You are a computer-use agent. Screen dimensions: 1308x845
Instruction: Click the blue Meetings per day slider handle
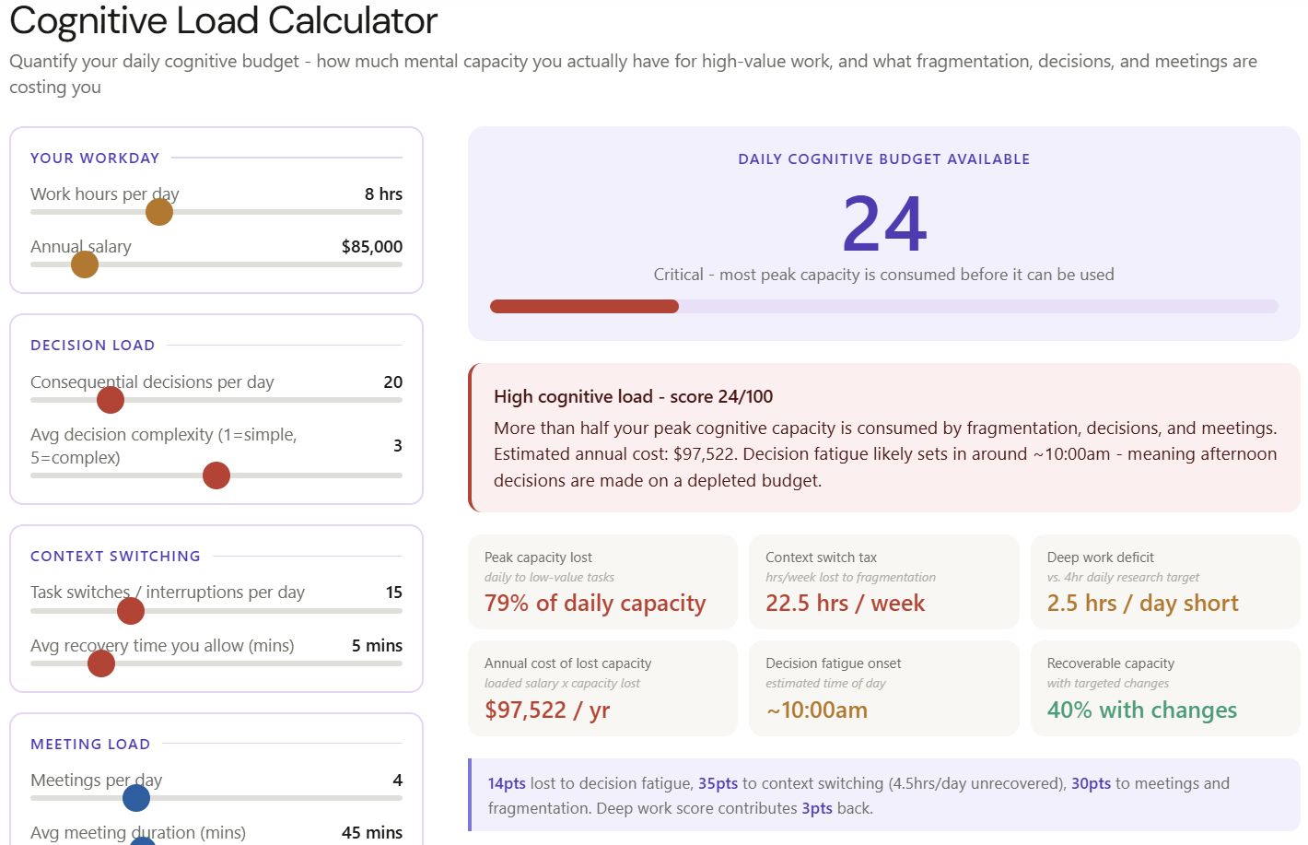point(136,798)
